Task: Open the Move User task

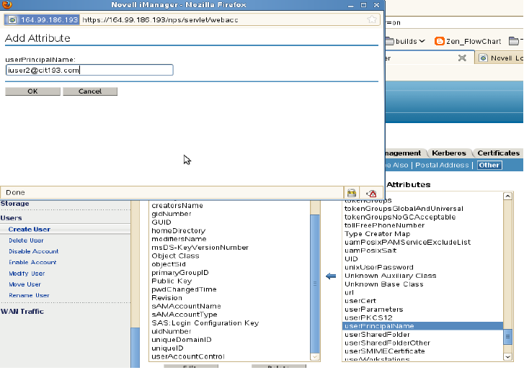Action: (x=25, y=284)
